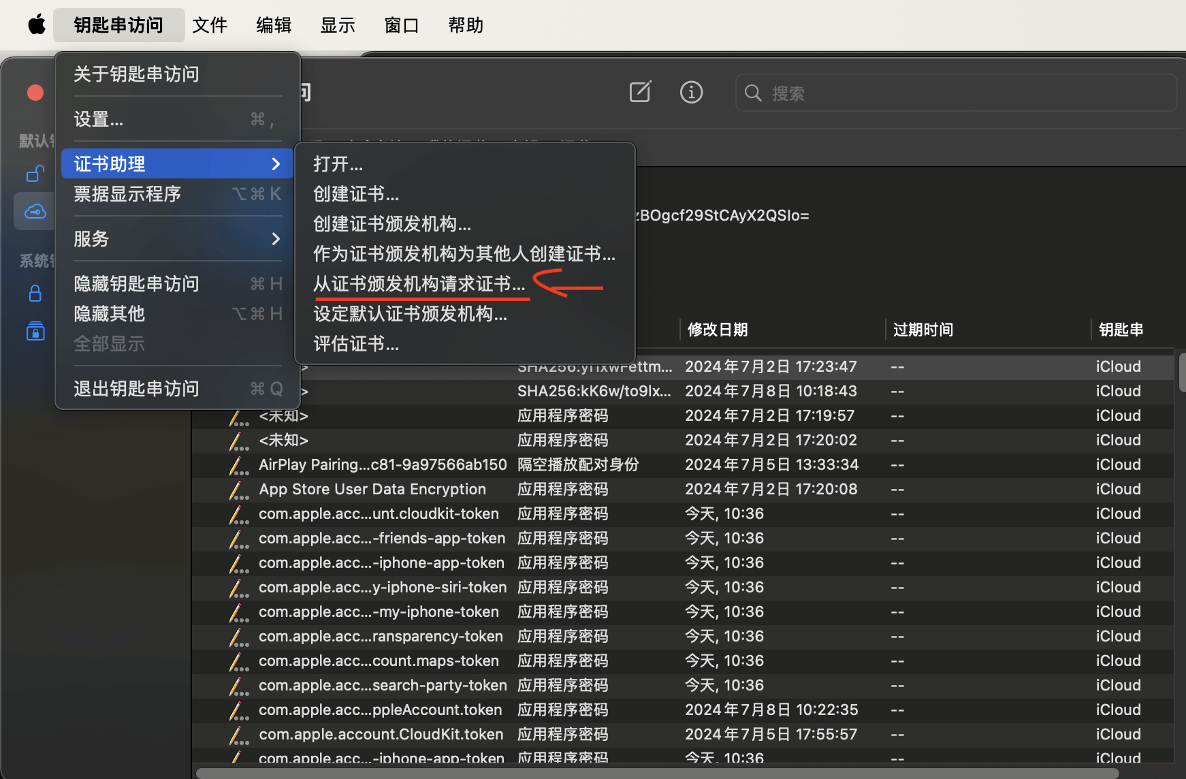Image resolution: width=1186 pixels, height=779 pixels.
Task: Choose 创建证书... submenu item
Action: coord(465,194)
